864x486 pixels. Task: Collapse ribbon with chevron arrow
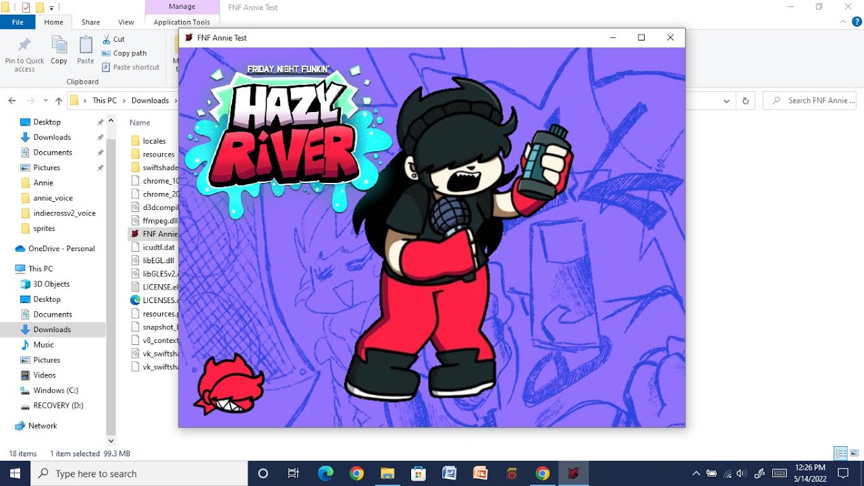click(x=842, y=22)
